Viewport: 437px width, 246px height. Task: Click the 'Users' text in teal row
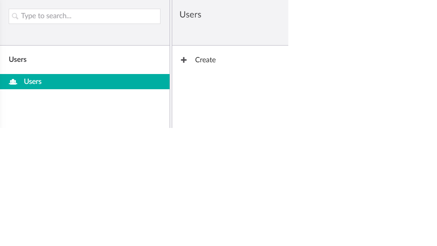(x=33, y=82)
